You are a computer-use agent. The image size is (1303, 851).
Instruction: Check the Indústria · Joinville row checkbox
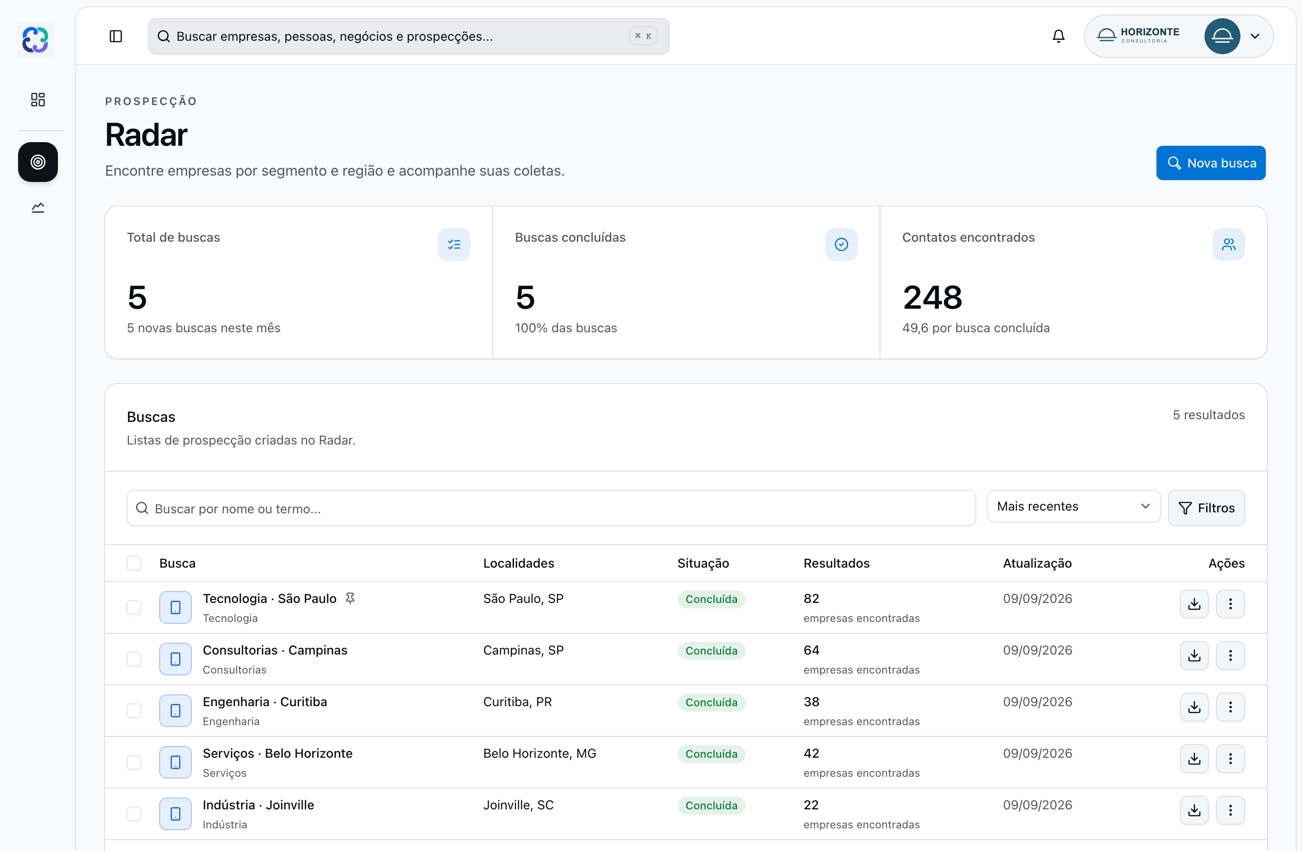click(x=133, y=814)
